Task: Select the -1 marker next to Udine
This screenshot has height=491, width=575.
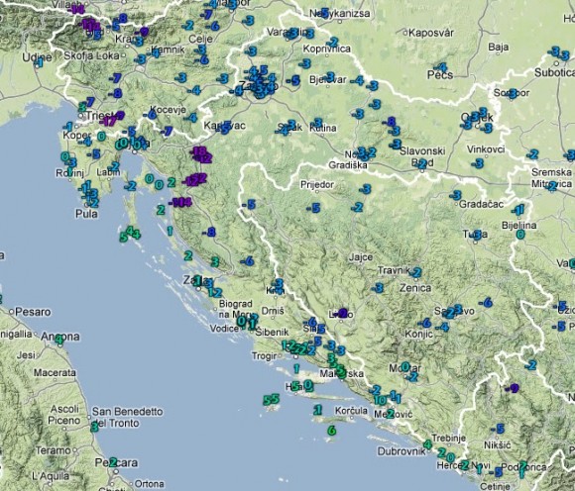Action: click(39, 63)
